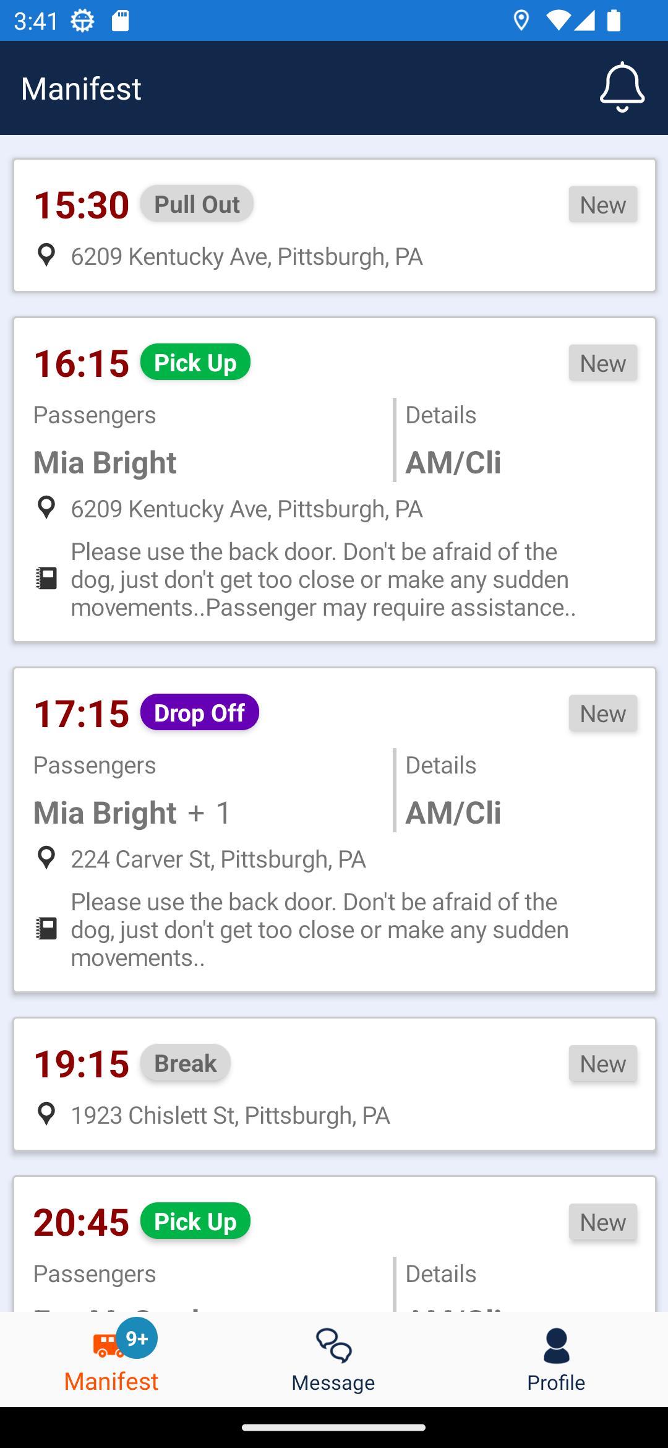Screen dimensions: 668x1448
Task: Tap the location pin next to 224 Carver St
Action: (x=46, y=858)
